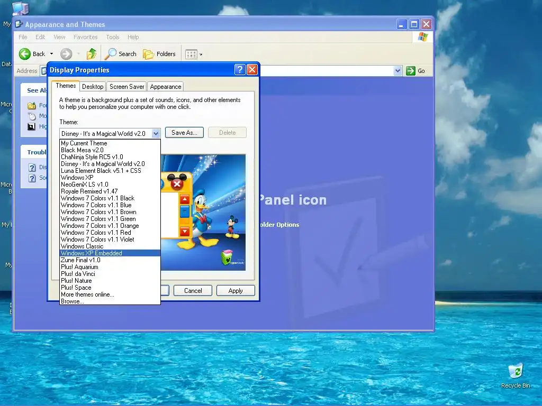
Task: Open the Back history dropdown arrow
Action: pyautogui.click(x=51, y=54)
